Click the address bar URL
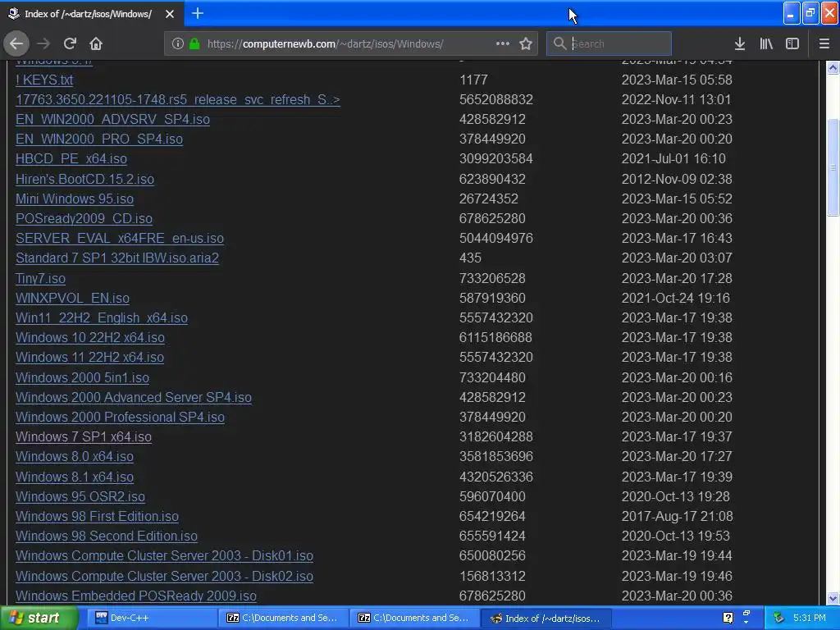This screenshot has height=630, width=840. click(x=325, y=43)
